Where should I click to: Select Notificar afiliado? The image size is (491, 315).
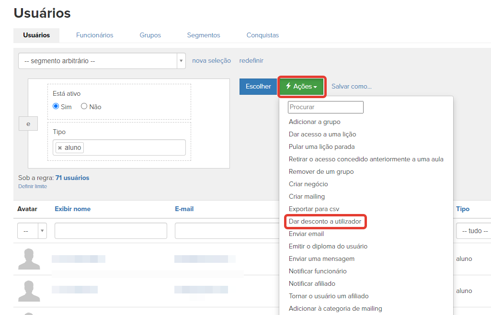tap(312, 284)
